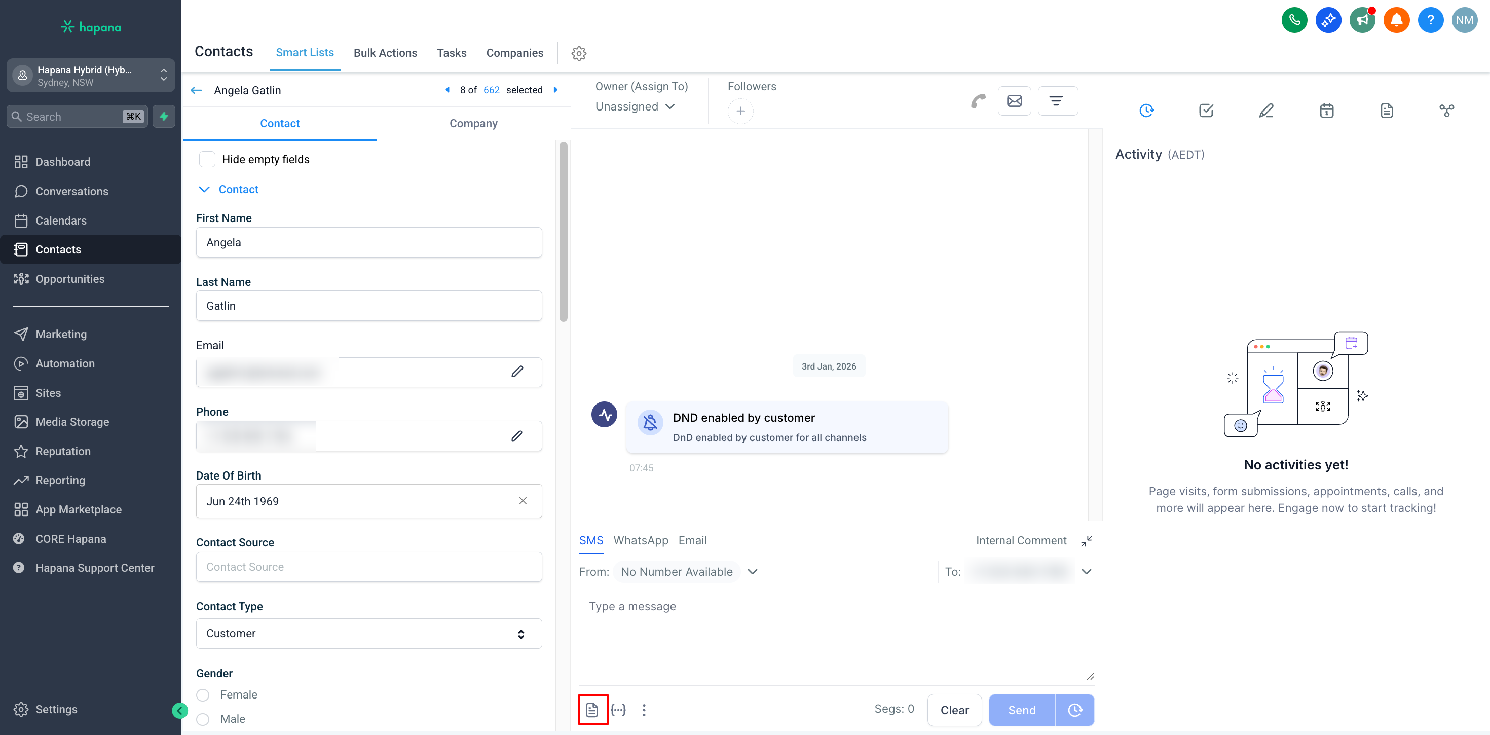Open the Unassigned owner dropdown
The height and width of the screenshot is (735, 1490).
coord(635,106)
